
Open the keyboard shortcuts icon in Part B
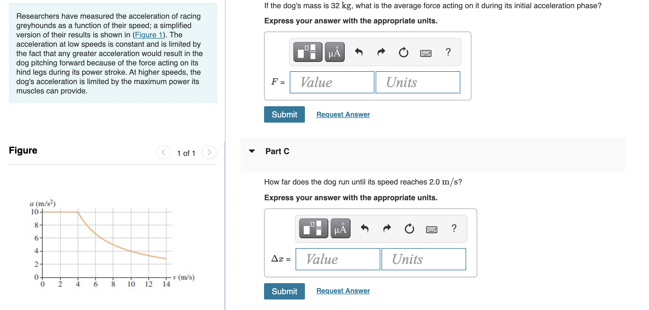coord(425,53)
